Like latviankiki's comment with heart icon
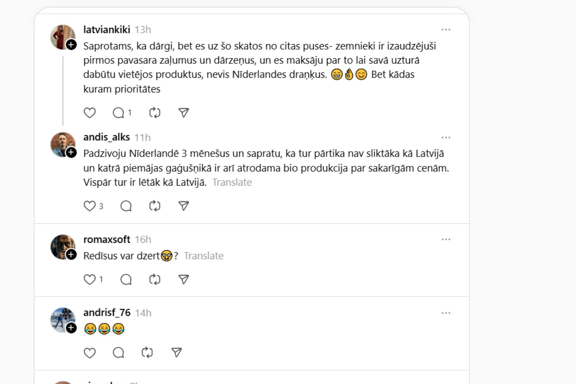 (90, 113)
